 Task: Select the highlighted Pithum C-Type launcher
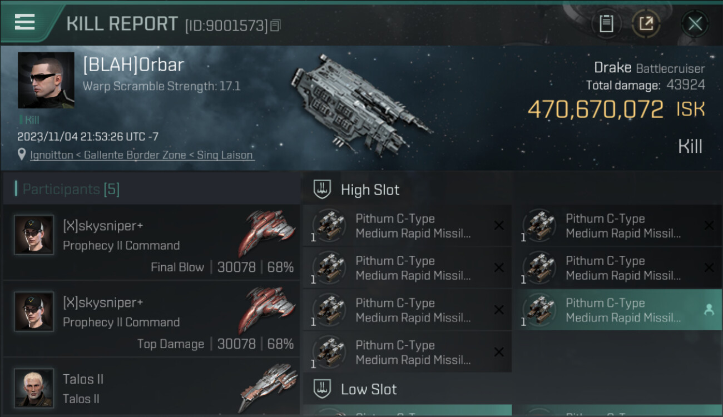click(x=616, y=310)
